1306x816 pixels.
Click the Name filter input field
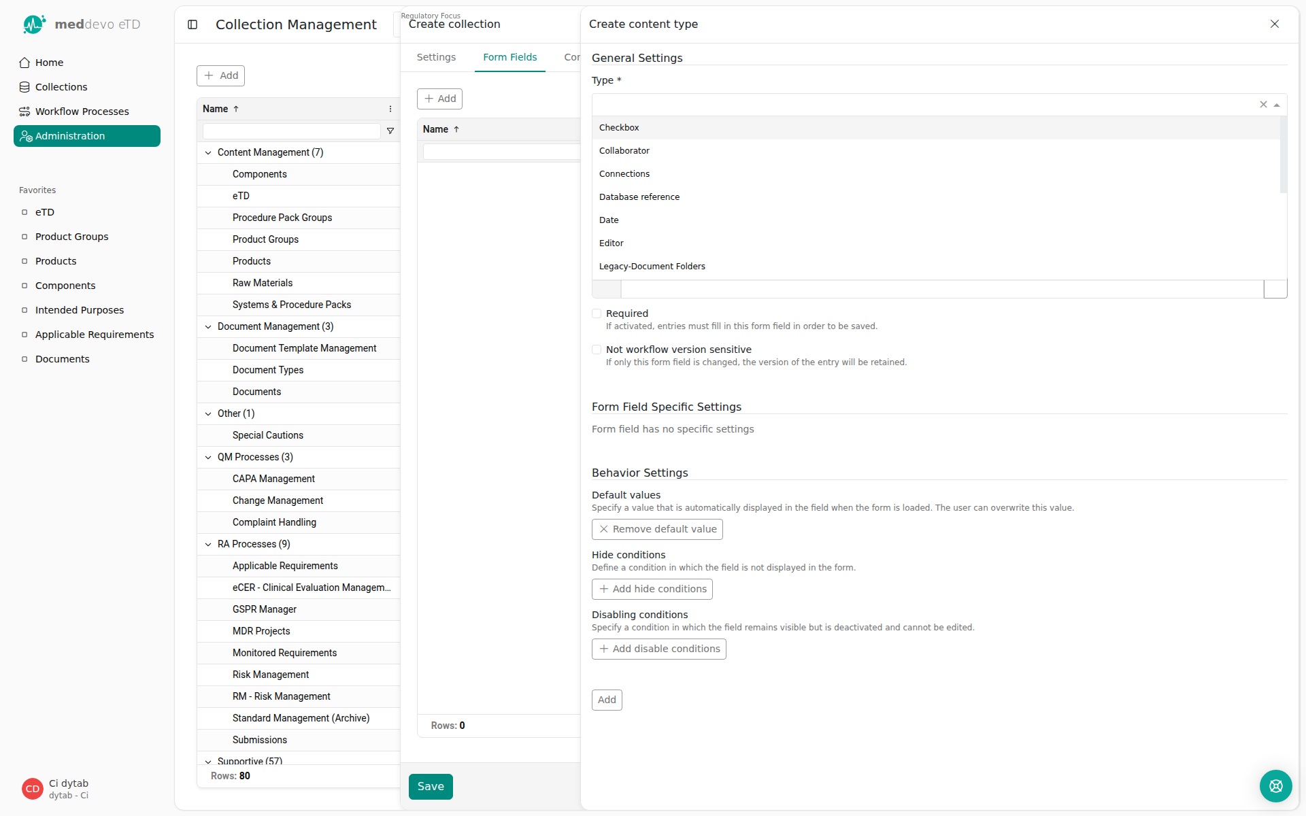tap(291, 131)
